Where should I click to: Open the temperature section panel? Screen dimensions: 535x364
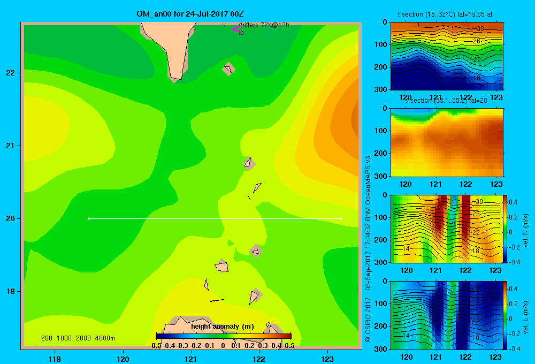point(447,56)
